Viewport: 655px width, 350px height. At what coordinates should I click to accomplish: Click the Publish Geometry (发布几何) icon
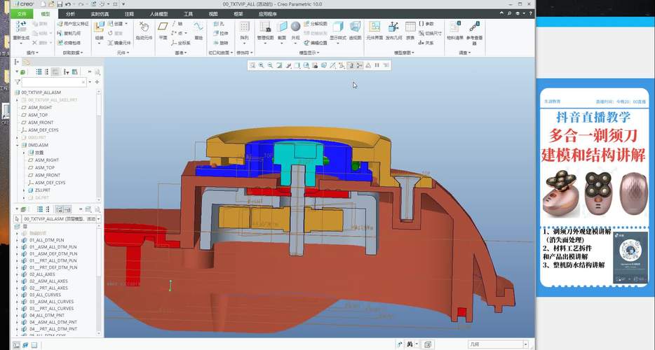point(393,27)
